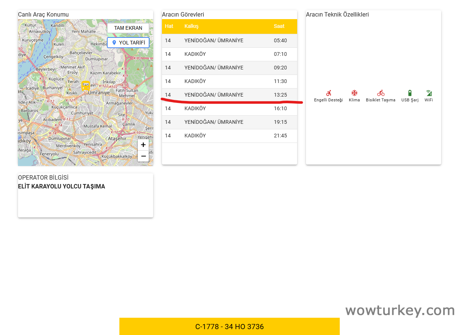This screenshot has width=465, height=335.
Task: Select the 21:45 KADIKÖY schedule row
Action: pos(229,136)
